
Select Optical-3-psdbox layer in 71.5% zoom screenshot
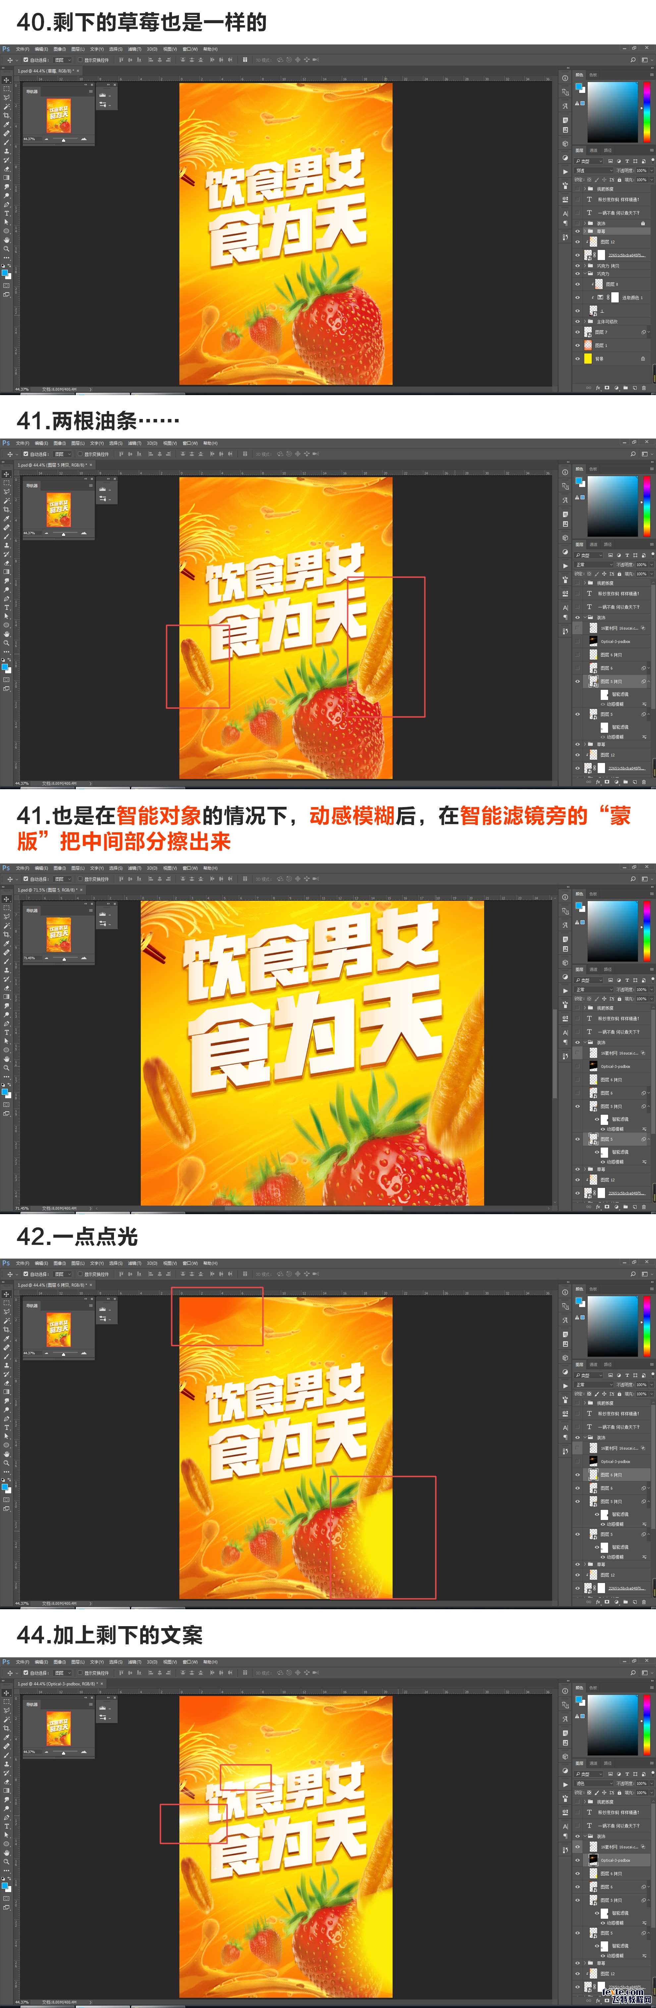tap(617, 1066)
